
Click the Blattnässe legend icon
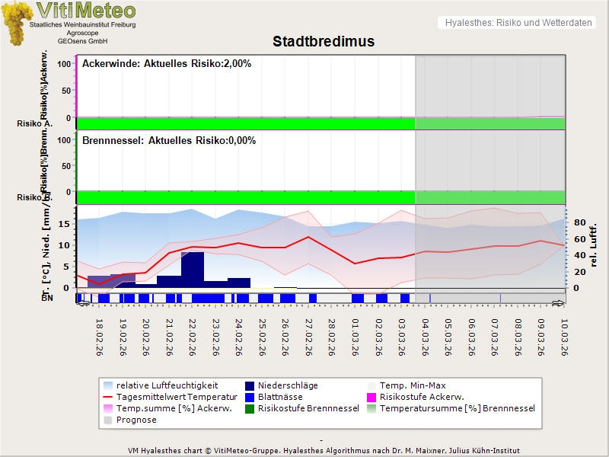click(x=250, y=397)
